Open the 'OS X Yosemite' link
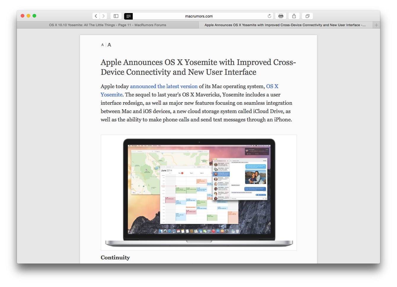 (x=190, y=90)
